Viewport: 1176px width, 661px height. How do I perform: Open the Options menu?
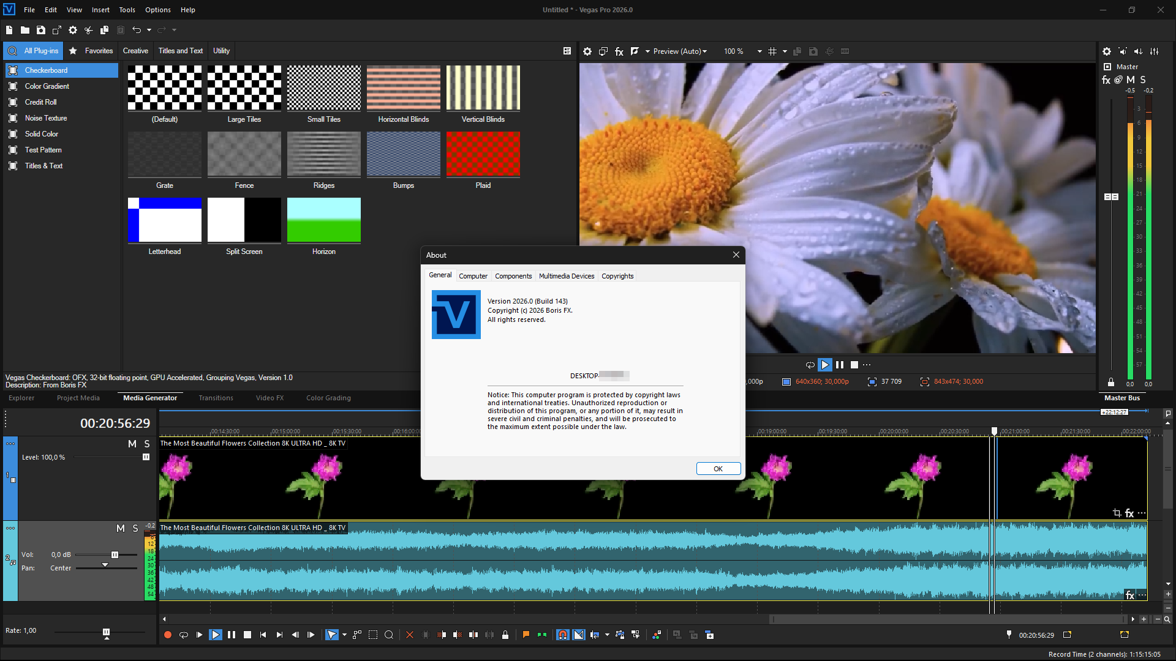pos(158,10)
